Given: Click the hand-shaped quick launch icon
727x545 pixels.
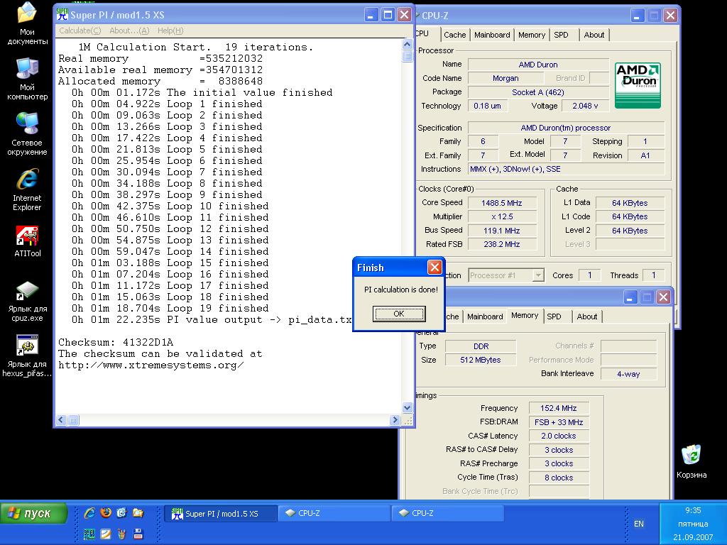Looking at the screenshot, I should [x=122, y=534].
